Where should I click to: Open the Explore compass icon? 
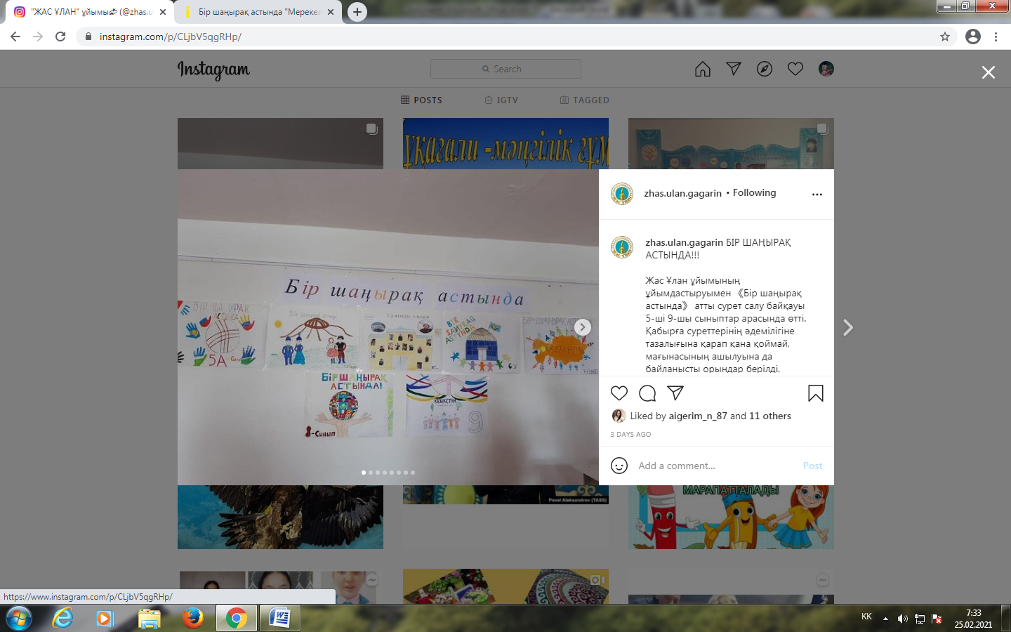764,69
